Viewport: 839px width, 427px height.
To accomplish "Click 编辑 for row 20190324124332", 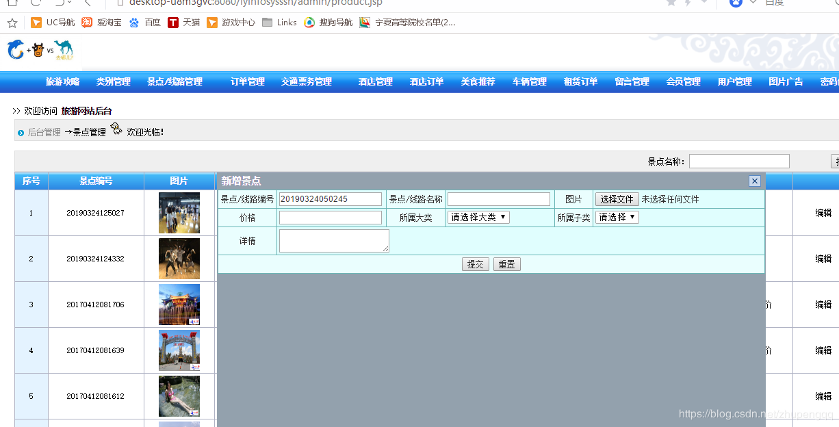I will [x=823, y=259].
